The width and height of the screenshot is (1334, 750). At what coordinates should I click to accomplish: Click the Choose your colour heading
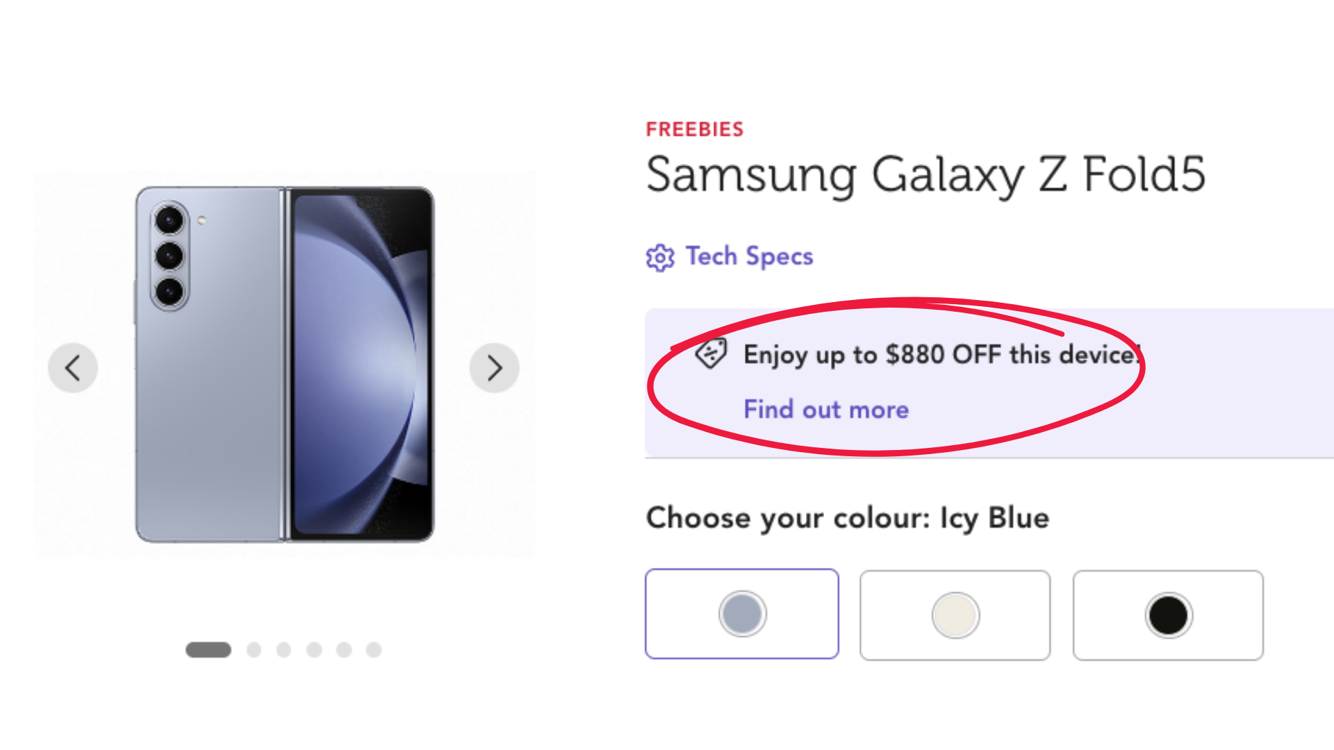[x=848, y=517]
